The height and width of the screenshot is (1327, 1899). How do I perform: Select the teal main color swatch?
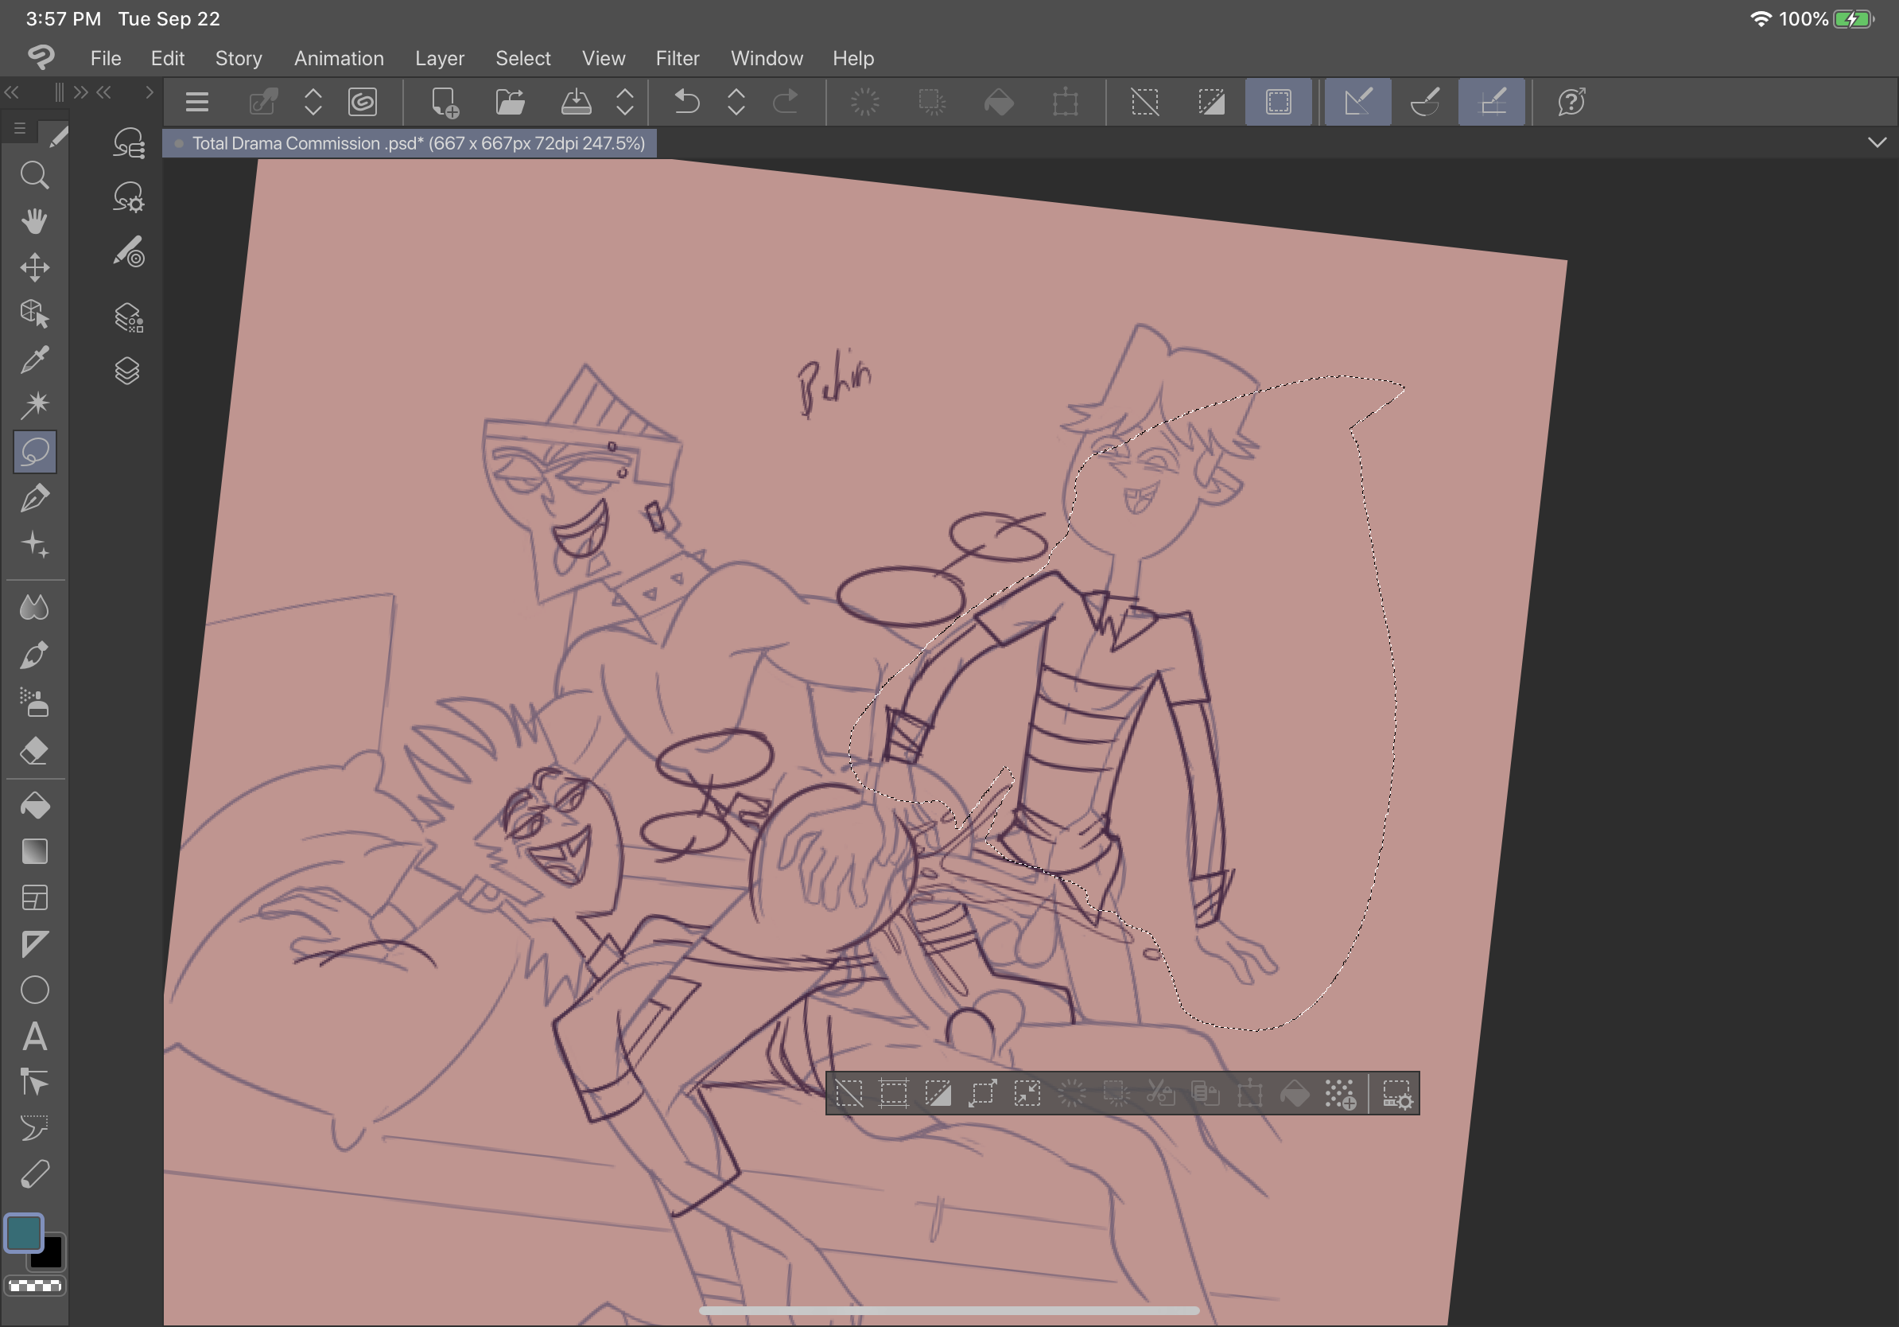23,1233
